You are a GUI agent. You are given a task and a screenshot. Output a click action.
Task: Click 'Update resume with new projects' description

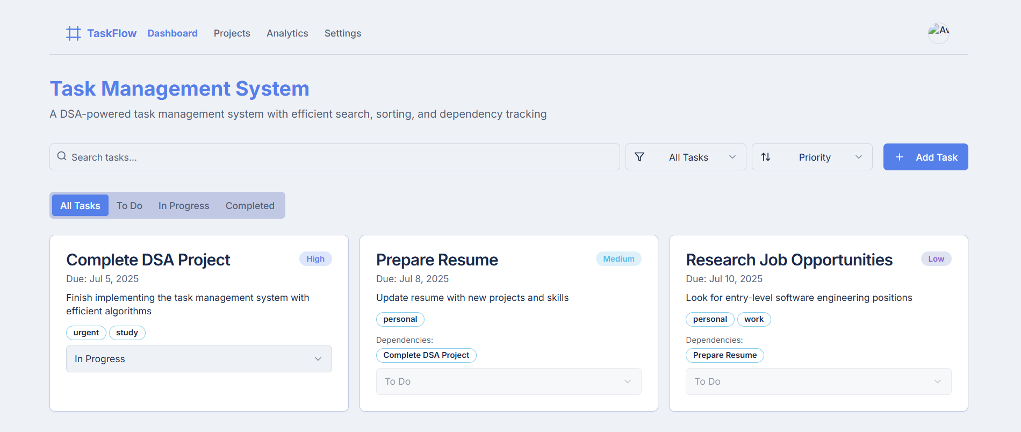[x=472, y=298]
